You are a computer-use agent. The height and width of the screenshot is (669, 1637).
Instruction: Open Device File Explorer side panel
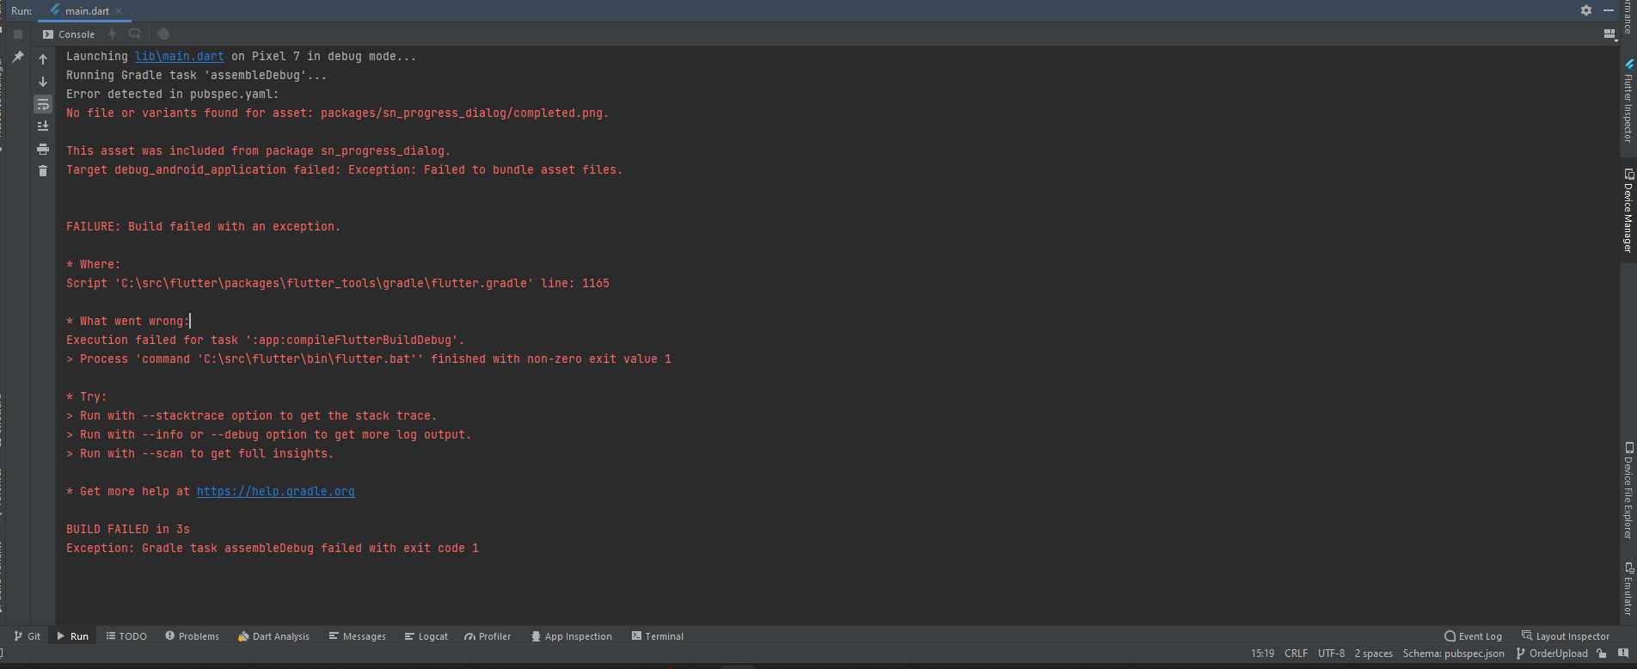[1628, 490]
